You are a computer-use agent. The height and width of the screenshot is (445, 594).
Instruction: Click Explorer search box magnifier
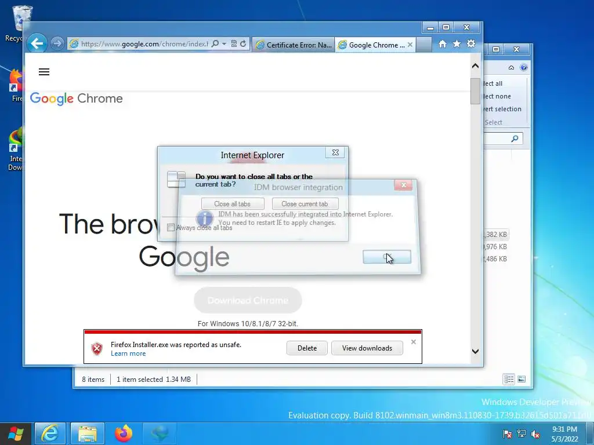(515, 138)
